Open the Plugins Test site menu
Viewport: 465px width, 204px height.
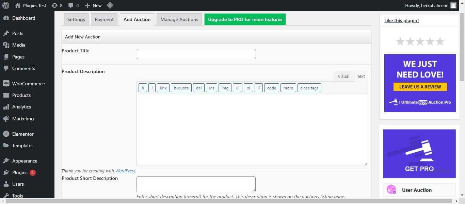pos(30,5)
